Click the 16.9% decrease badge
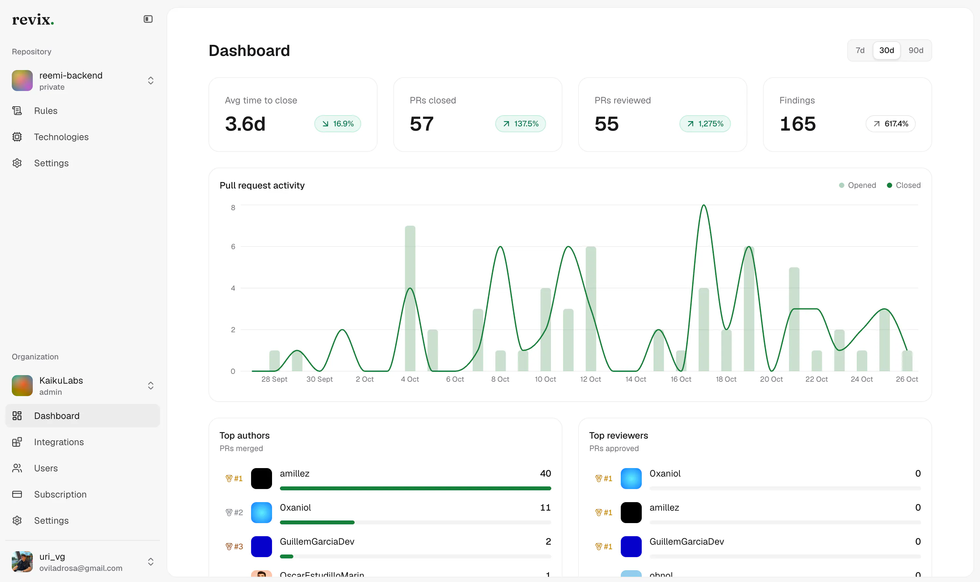 [338, 123]
